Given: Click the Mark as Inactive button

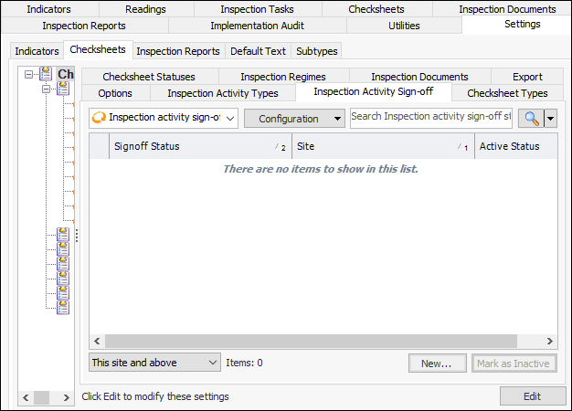Looking at the screenshot, I should tap(514, 364).
